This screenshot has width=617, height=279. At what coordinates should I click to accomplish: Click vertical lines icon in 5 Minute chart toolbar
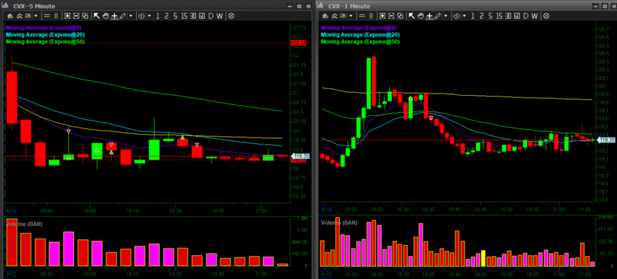[x=57, y=15]
